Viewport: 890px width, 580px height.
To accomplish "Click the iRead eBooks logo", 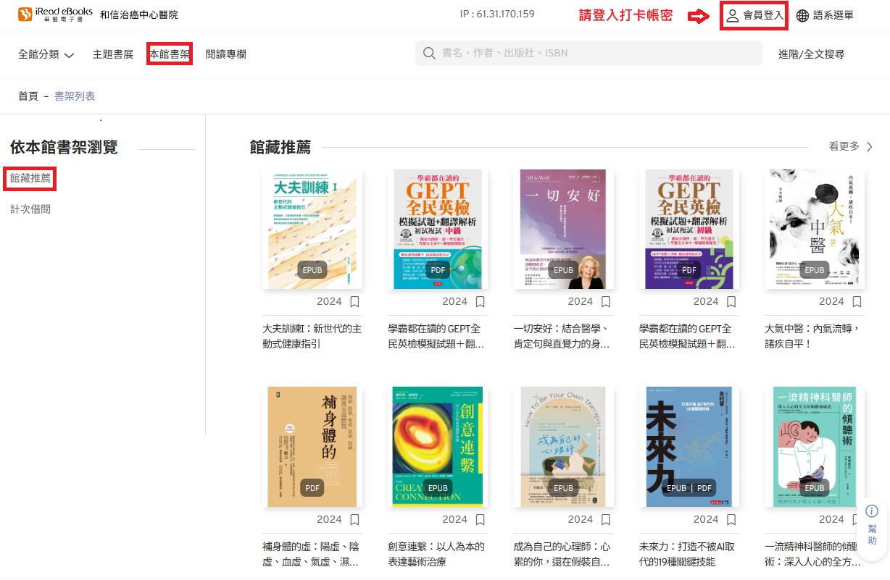I will (55, 14).
